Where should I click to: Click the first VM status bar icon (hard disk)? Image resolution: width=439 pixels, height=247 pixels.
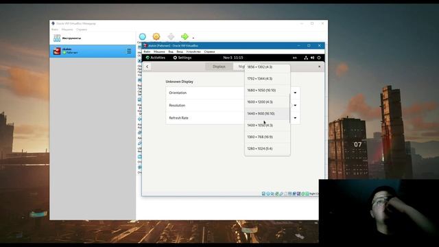coord(263,193)
